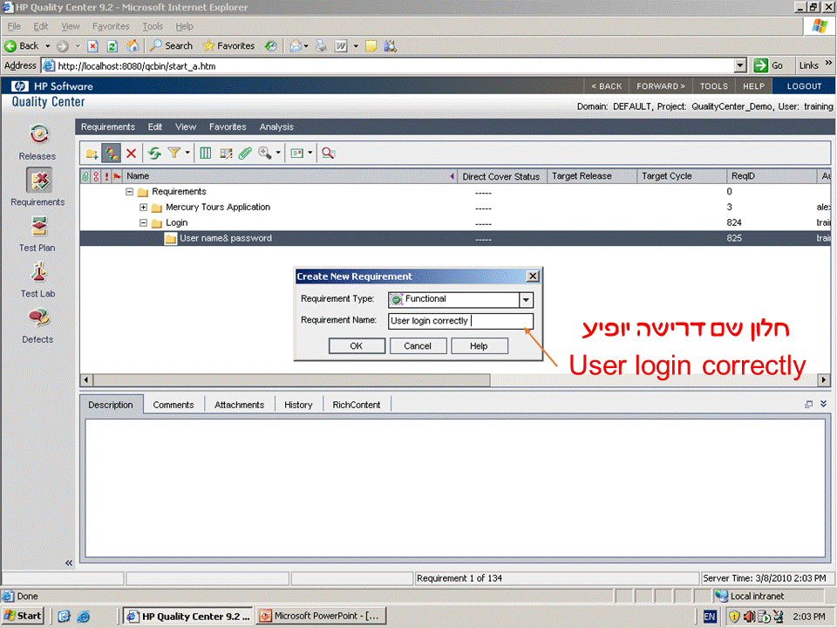
Task: Click the horizontal scrollbar right arrow
Action: tap(824, 379)
